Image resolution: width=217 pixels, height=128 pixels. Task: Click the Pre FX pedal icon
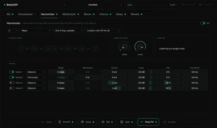coord(60,122)
